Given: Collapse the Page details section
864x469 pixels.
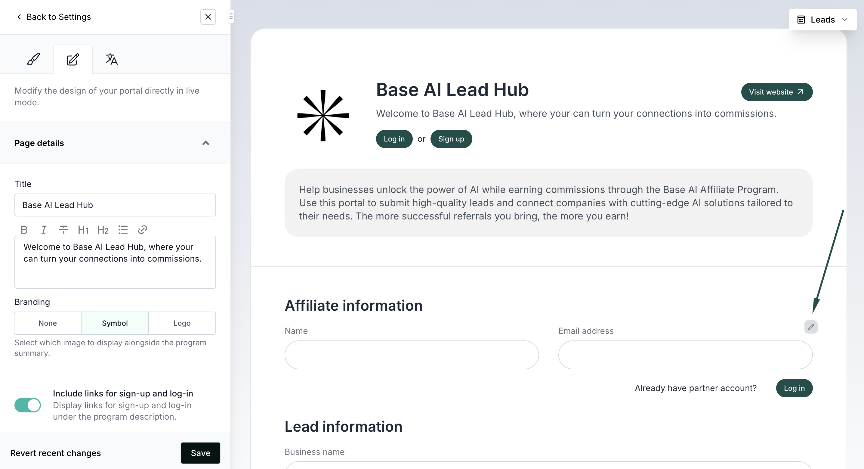Looking at the screenshot, I should coord(205,143).
